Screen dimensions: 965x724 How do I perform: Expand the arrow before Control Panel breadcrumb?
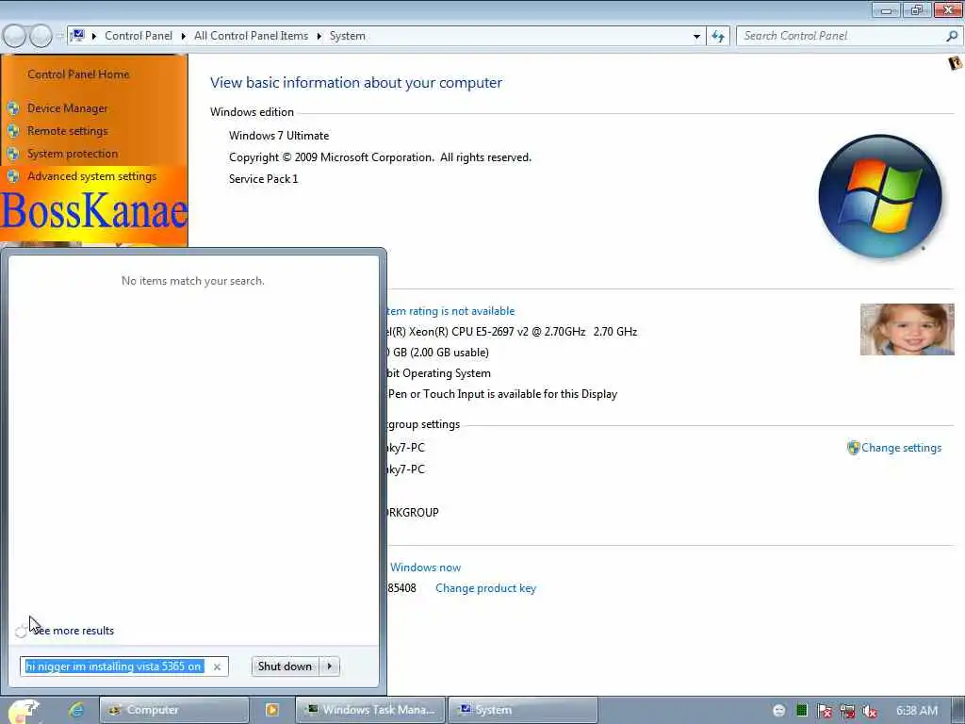pyautogui.click(x=94, y=36)
